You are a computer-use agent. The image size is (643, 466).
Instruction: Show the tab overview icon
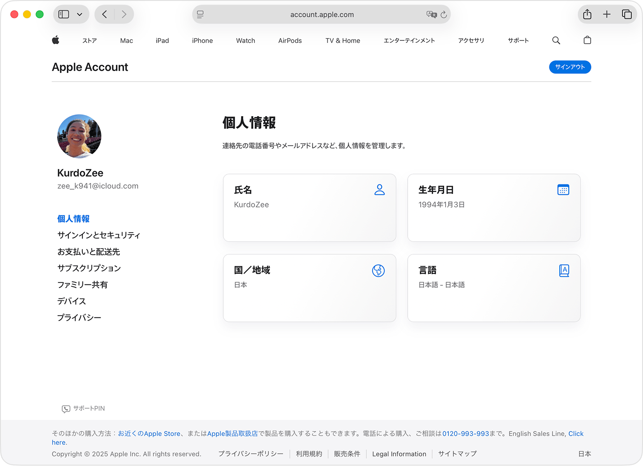click(x=627, y=14)
